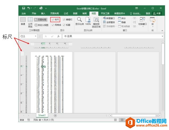Click the Tell Me (告诉我) search box

point(136,14)
